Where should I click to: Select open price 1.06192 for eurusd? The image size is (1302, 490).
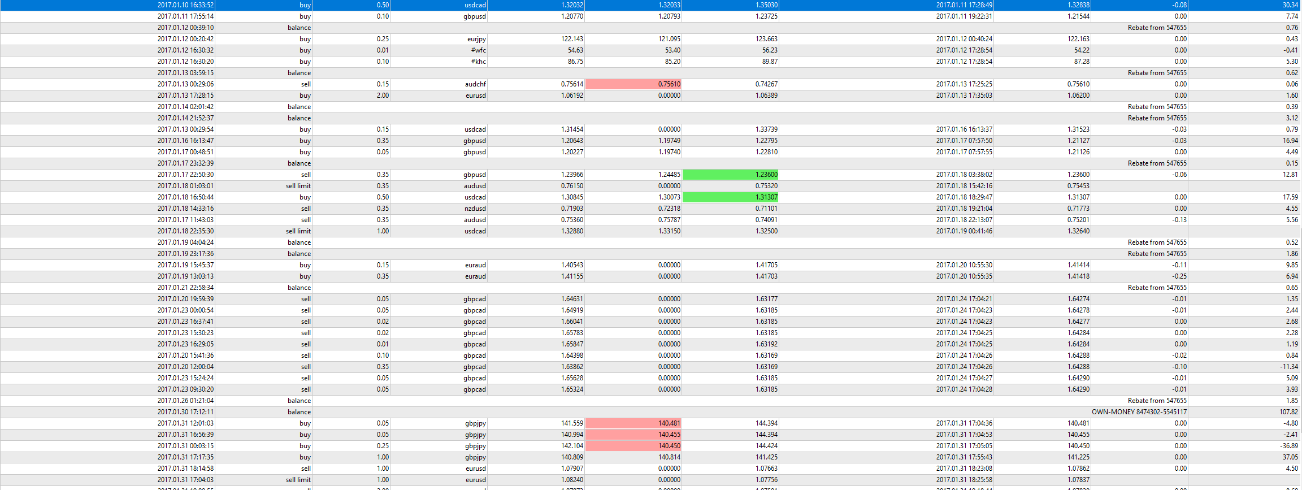[572, 96]
